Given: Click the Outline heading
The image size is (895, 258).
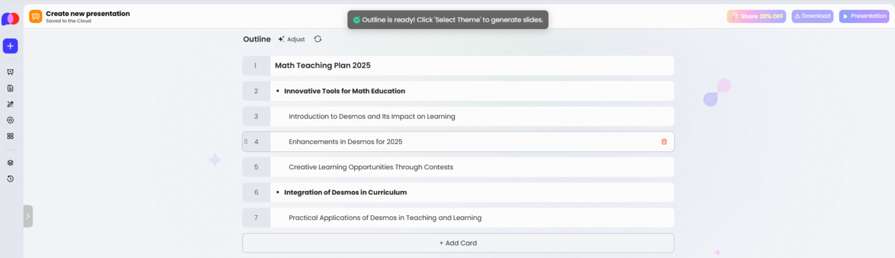Looking at the screenshot, I should (x=257, y=39).
